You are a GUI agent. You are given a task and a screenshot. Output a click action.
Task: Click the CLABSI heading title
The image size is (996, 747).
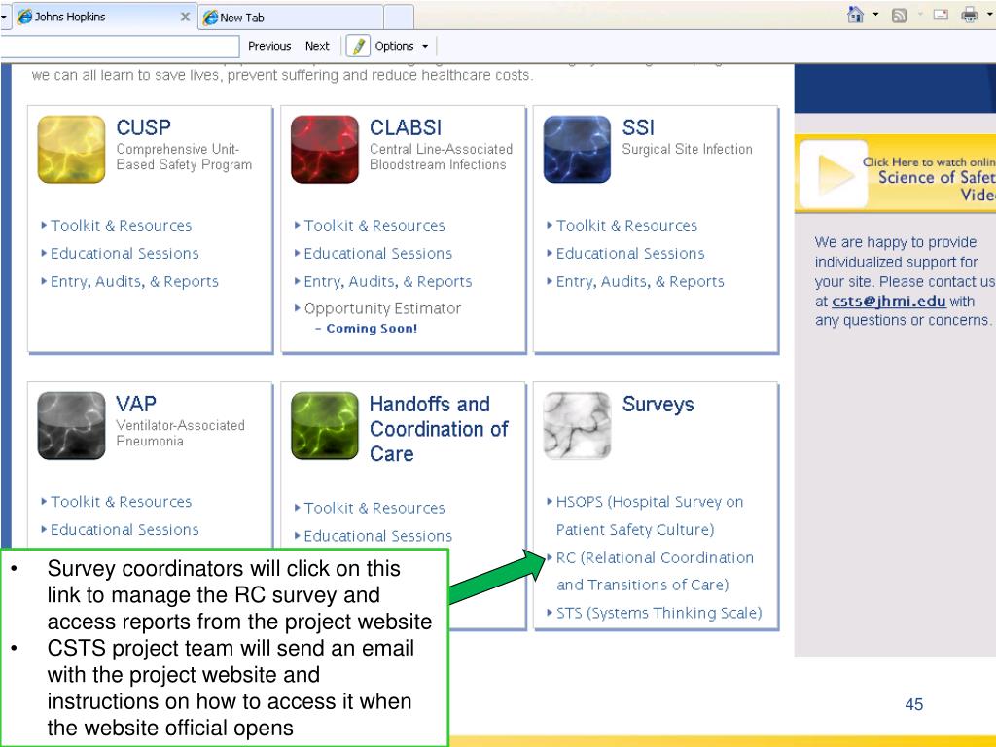click(x=406, y=127)
